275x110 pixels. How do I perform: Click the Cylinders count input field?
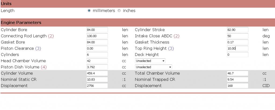pyautogui.click(x=97, y=55)
